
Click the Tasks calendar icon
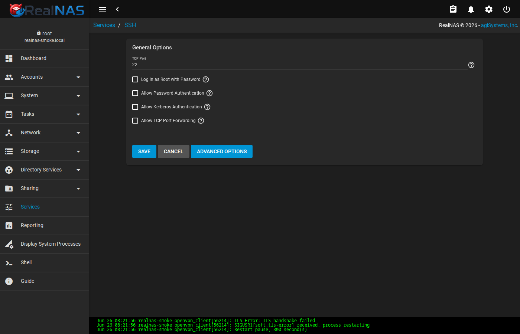[x=9, y=114]
